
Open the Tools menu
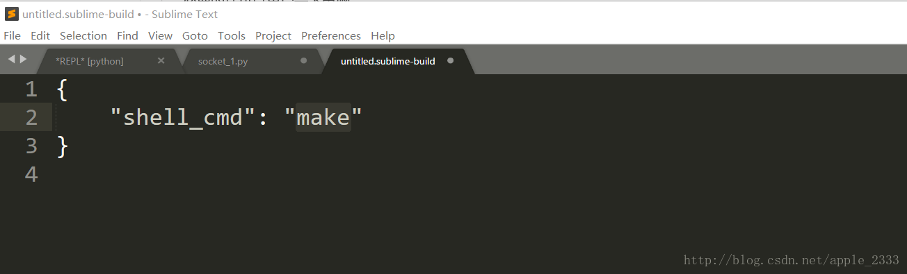(232, 35)
